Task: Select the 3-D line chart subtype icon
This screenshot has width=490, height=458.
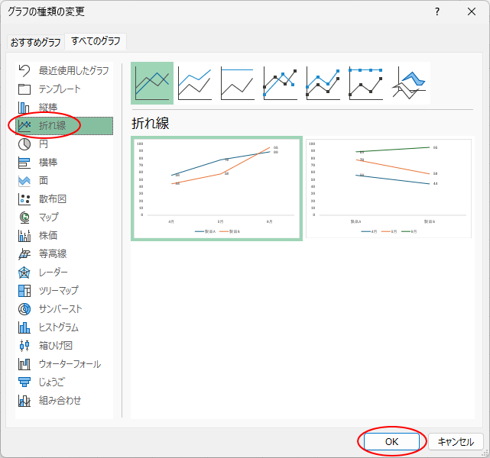Action: 409,83
